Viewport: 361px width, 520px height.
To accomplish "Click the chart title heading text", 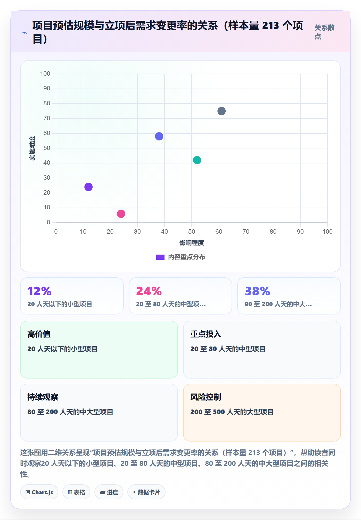I will (168, 32).
